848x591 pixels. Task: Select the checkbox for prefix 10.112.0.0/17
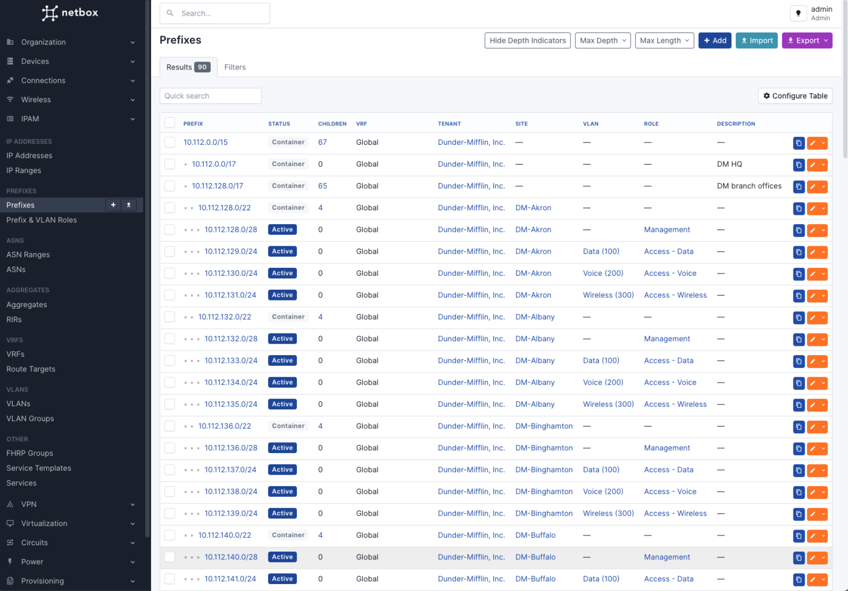pos(170,164)
